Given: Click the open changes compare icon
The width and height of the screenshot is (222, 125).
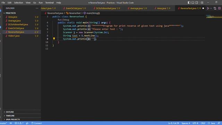Looking at the screenshot, I should [x=215, y=8].
